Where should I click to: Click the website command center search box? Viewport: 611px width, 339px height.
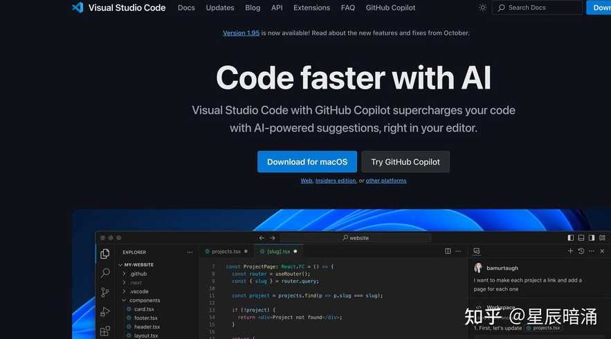pos(356,238)
